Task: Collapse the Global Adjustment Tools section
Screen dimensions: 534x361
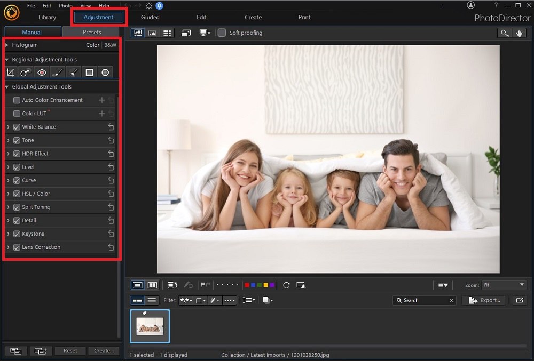Action: click(6, 86)
